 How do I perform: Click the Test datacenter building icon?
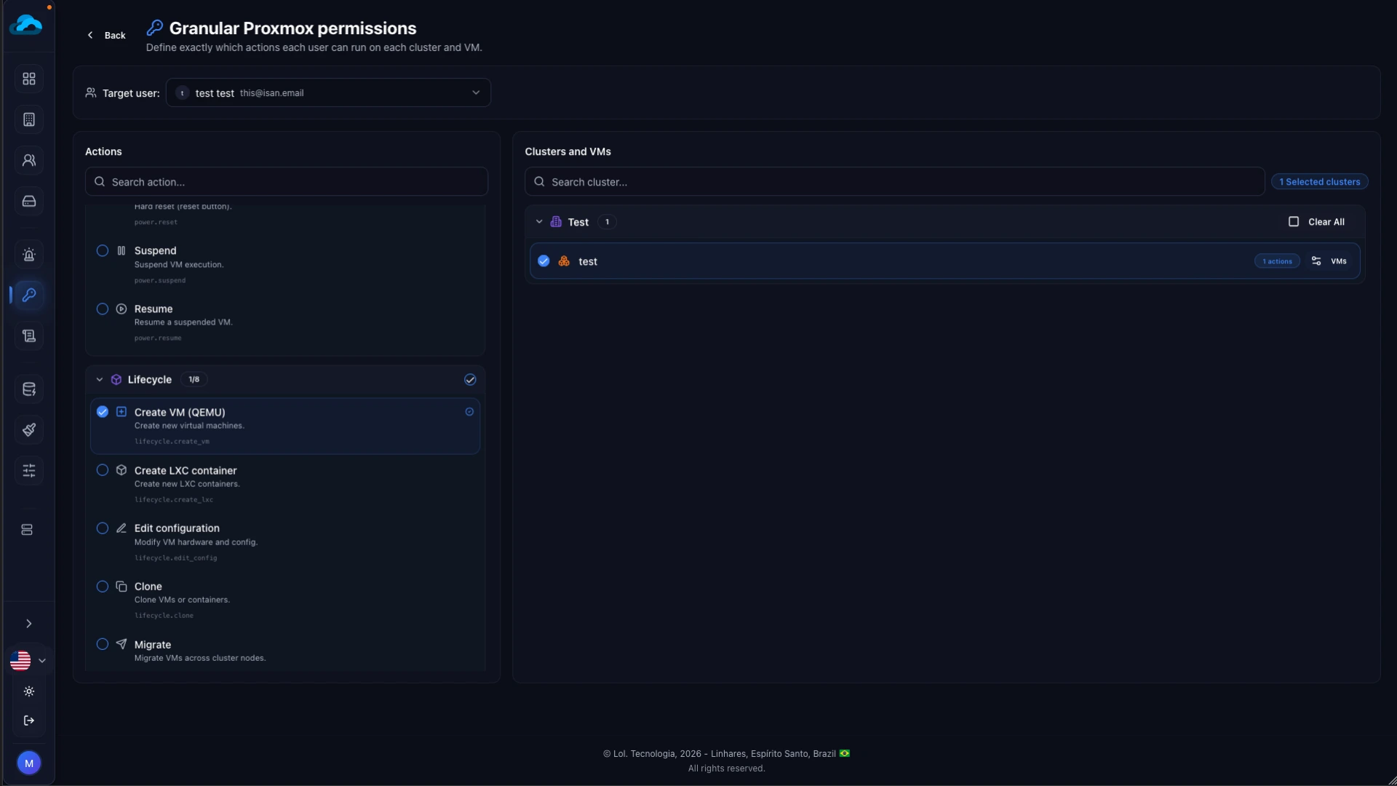(556, 222)
